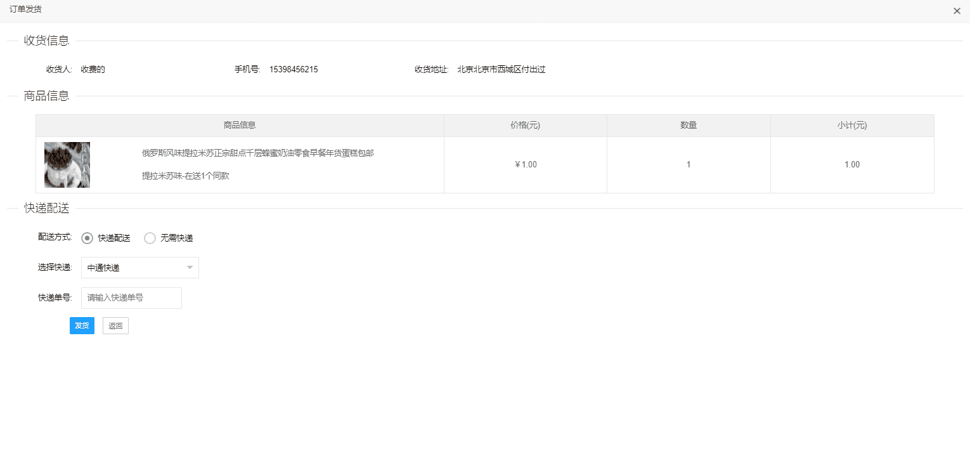Open the 中通快递 courier dropdown
This screenshot has width=970, height=475.
pos(139,268)
